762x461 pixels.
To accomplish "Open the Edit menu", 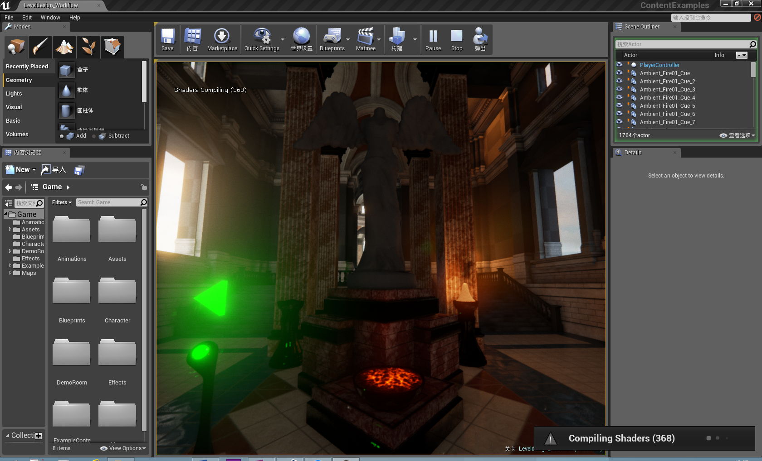I will coord(27,18).
